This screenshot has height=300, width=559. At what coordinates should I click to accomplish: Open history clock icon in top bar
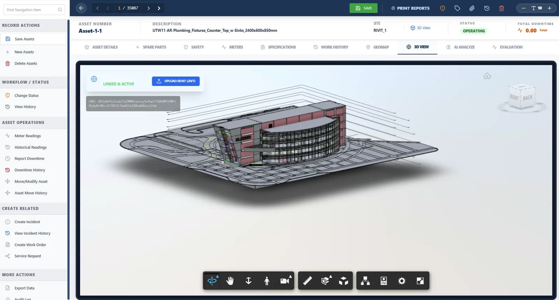[487, 8]
